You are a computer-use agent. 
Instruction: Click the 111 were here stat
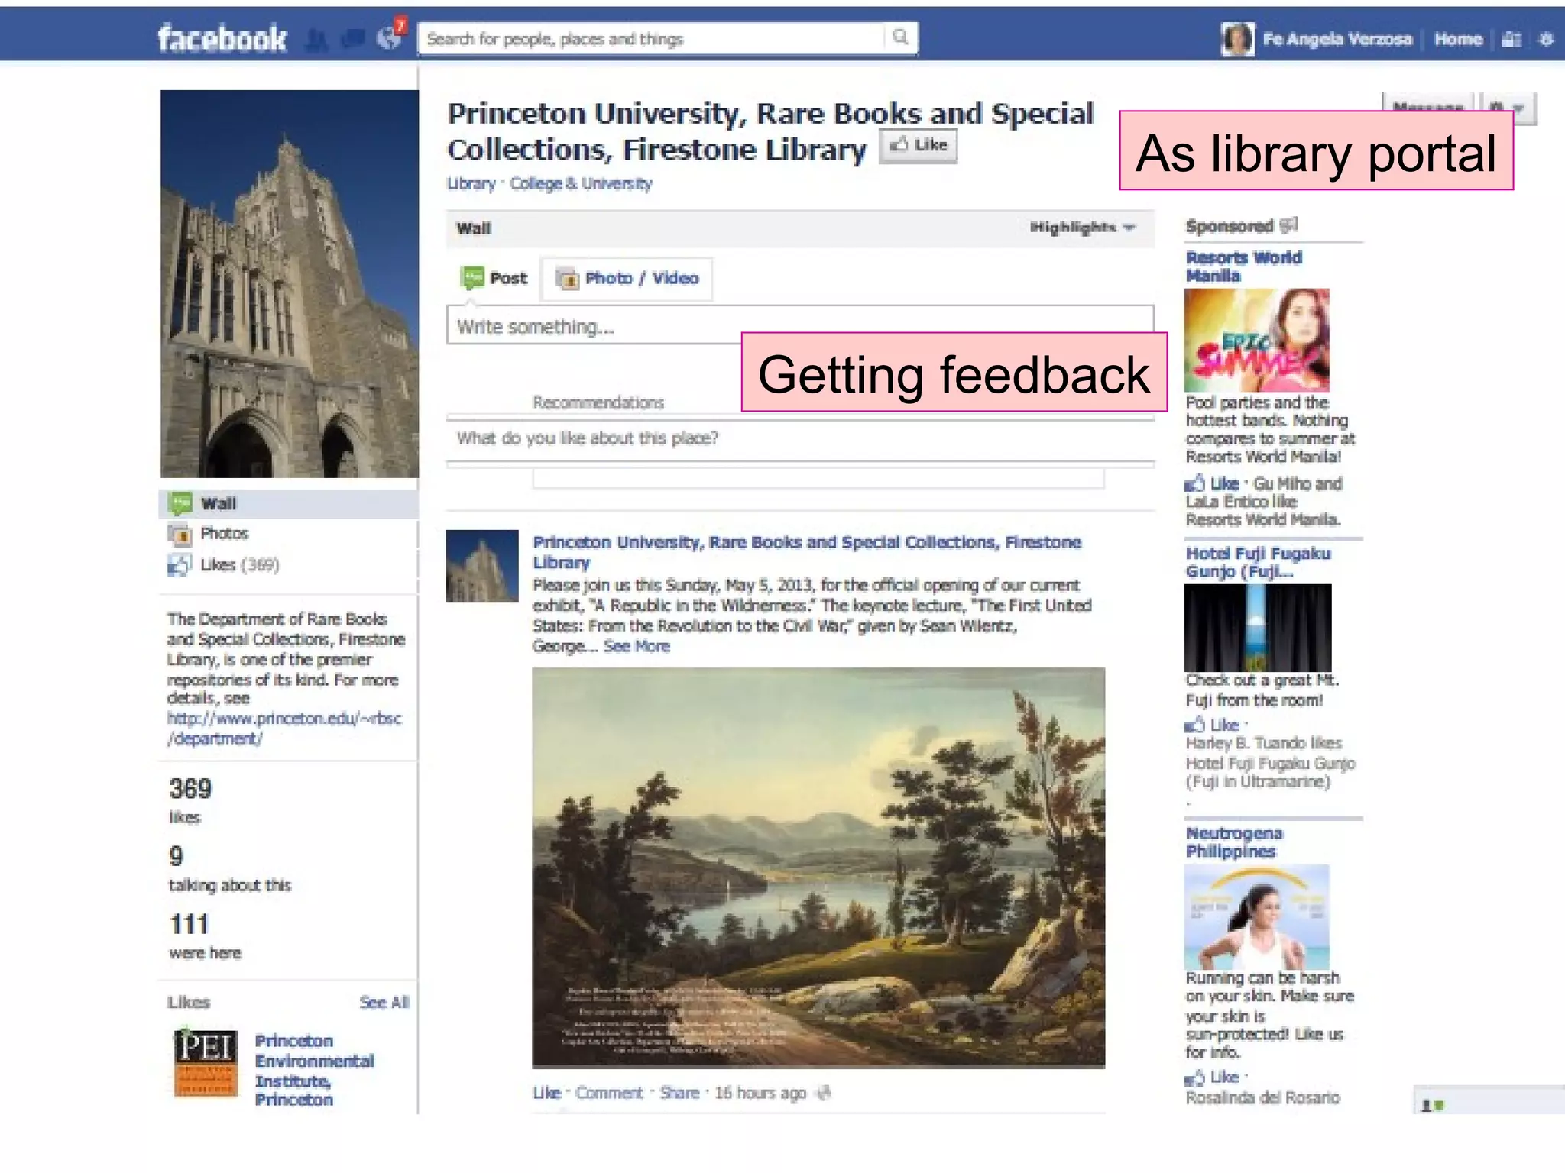pyautogui.click(x=205, y=936)
